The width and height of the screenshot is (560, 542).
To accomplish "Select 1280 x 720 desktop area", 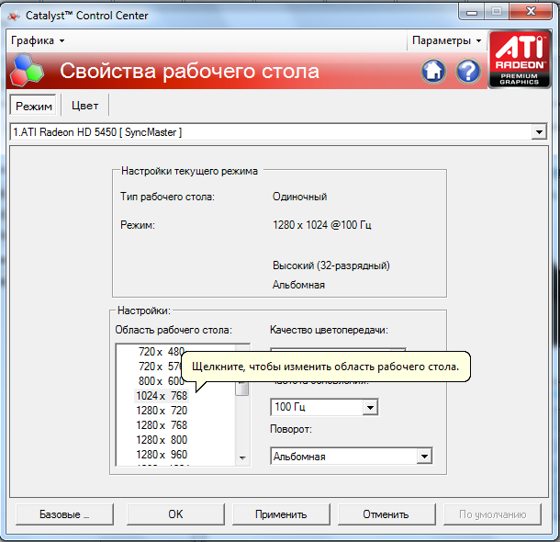I will [162, 410].
